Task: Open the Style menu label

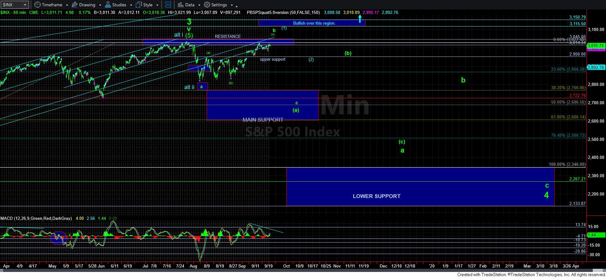Action: point(148,5)
